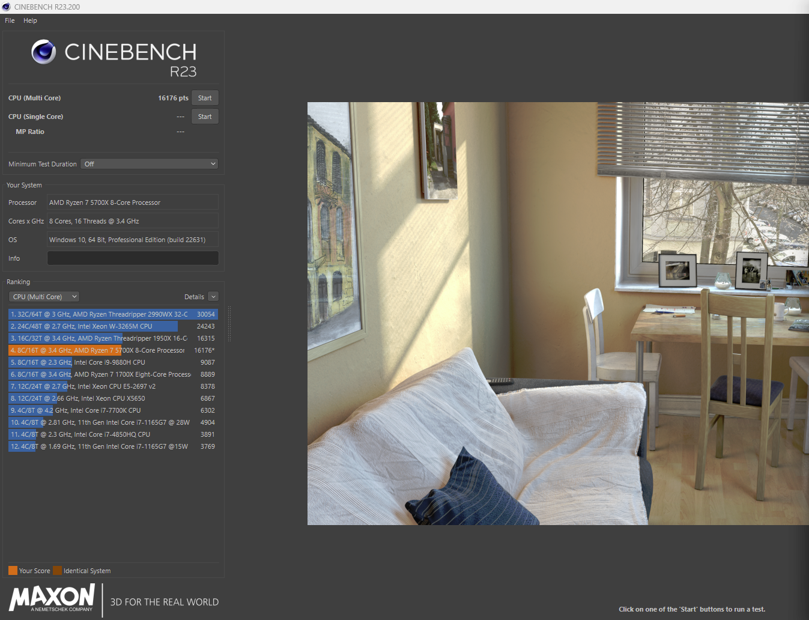Click the CPU (Multi Core) score label
Image resolution: width=809 pixels, height=620 pixels.
[34, 98]
